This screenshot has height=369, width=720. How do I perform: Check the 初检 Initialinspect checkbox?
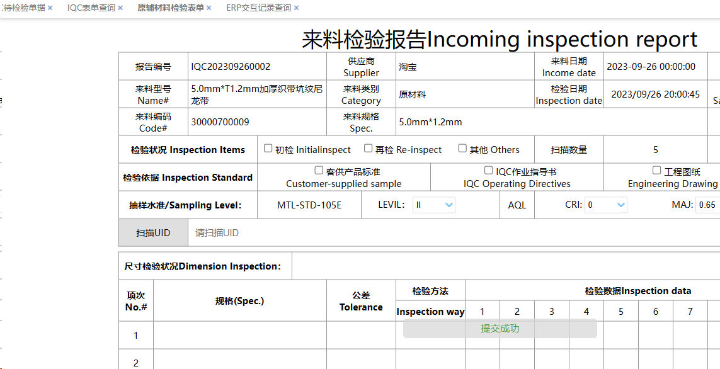tap(268, 149)
